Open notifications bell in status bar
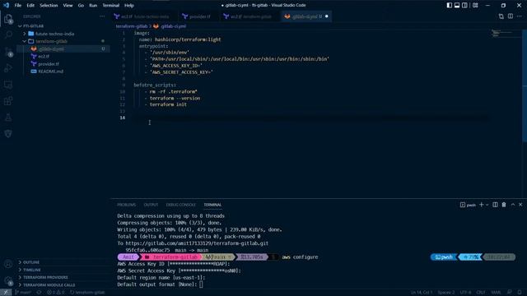Viewport: 527px width, 296px height. coord(520,293)
